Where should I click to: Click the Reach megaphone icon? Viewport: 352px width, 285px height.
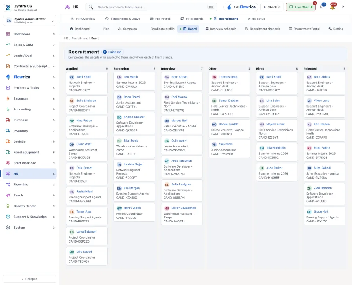(8, 195)
